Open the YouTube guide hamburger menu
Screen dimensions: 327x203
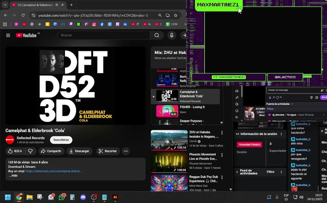[8, 35]
